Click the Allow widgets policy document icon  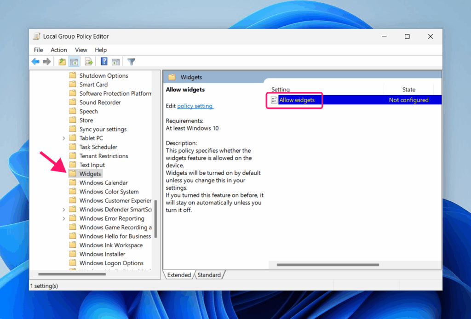274,100
